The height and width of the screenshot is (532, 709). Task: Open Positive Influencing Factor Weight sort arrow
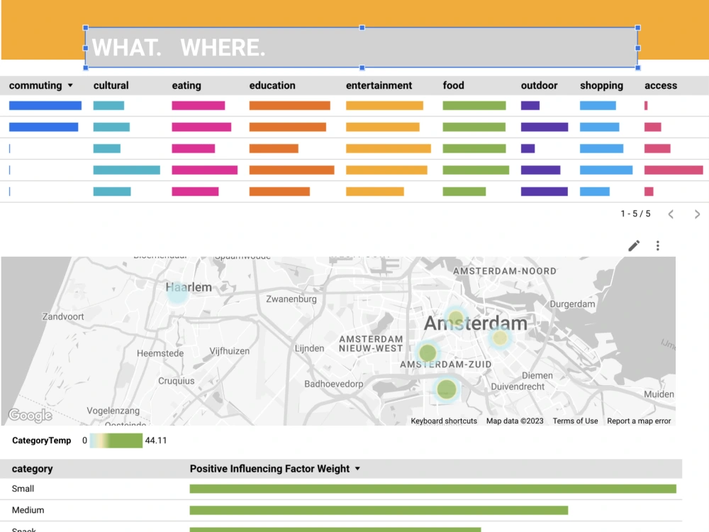357,469
